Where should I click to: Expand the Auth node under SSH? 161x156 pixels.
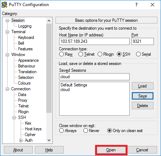tap(21, 141)
